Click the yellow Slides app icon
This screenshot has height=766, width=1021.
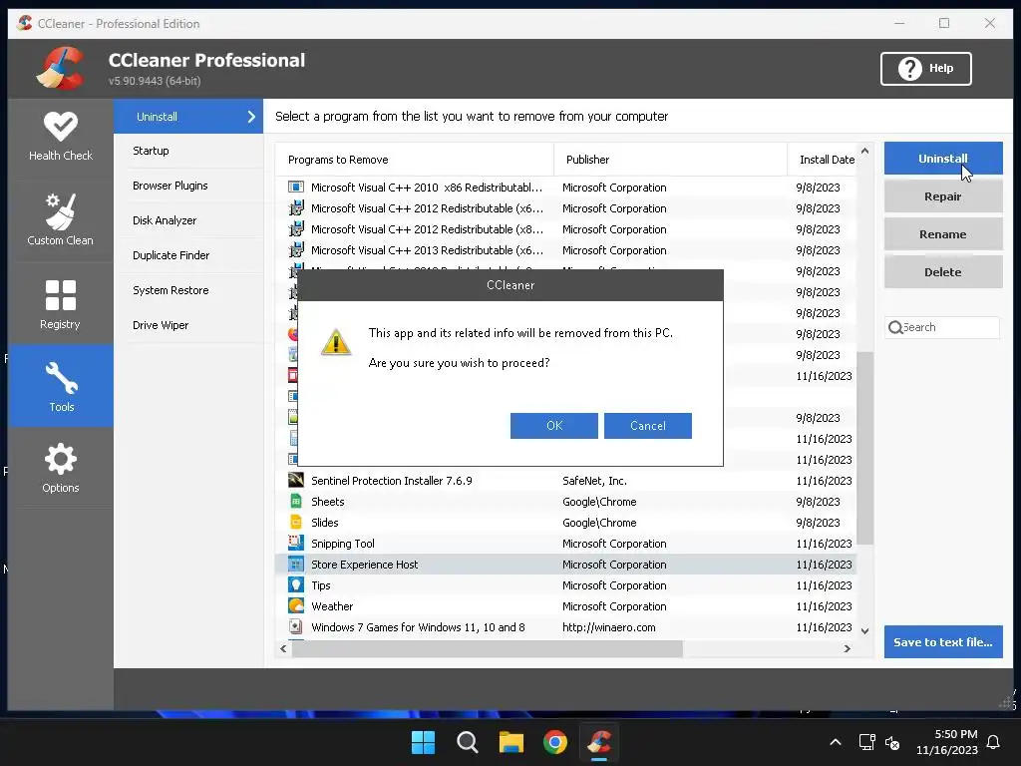[295, 523]
